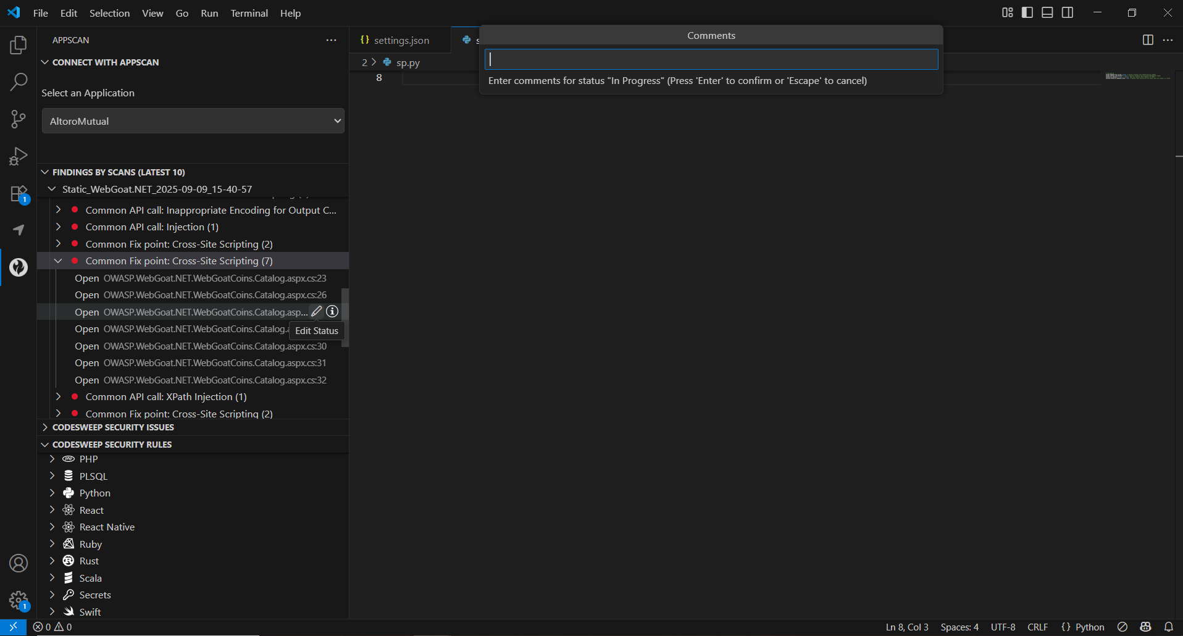Click the editor minimap
The image size is (1183, 636).
pyautogui.click(x=1138, y=77)
